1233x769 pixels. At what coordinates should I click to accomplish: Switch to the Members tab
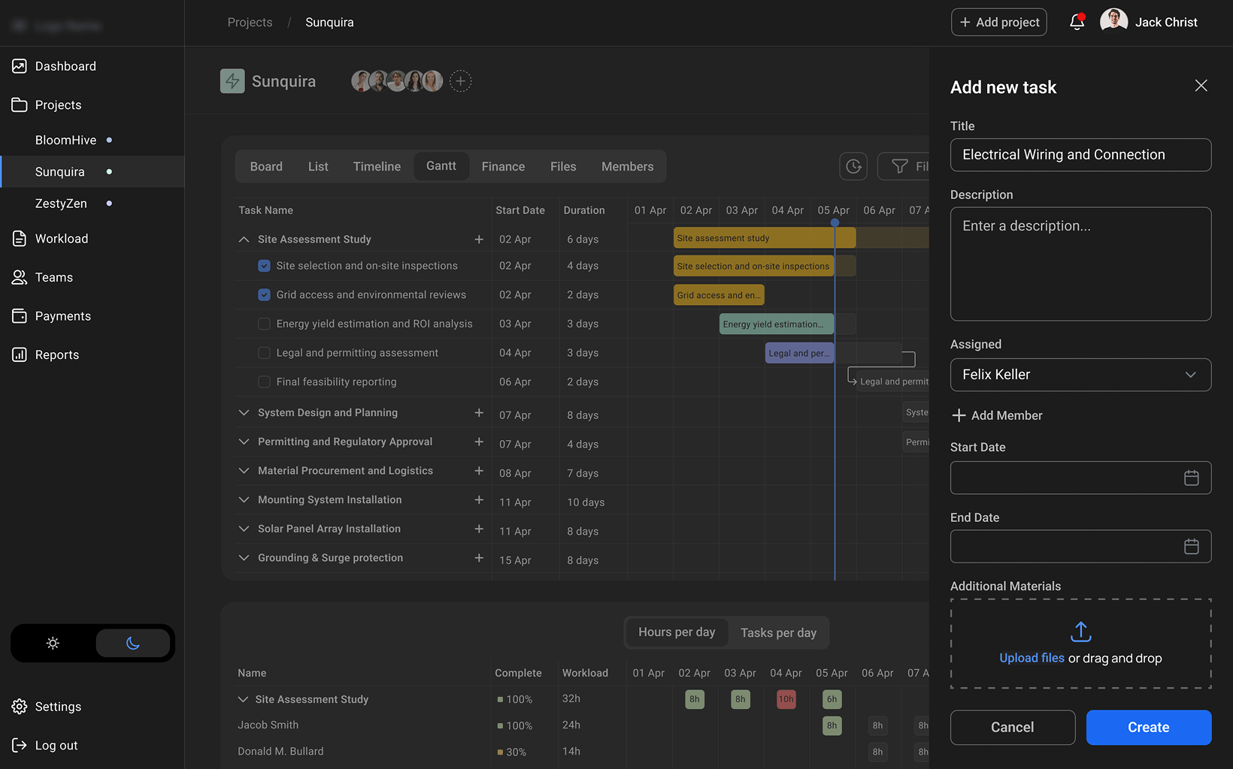click(x=627, y=167)
